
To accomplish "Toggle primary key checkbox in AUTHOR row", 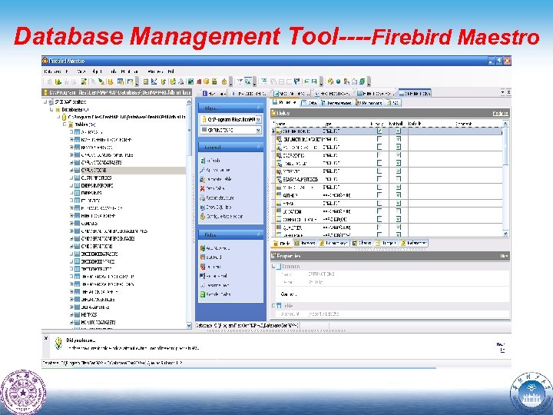I will click(x=379, y=194).
